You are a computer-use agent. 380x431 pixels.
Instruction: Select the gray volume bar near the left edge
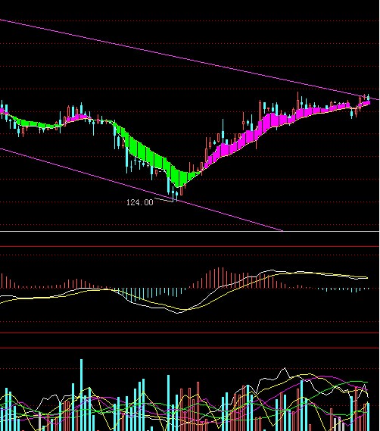(40, 421)
